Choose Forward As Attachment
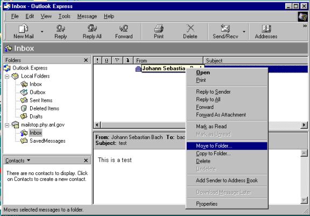The image size is (310, 216). click(227, 115)
